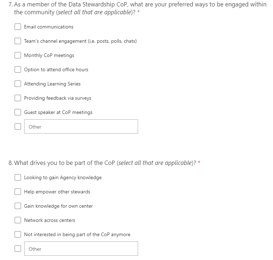Image resolution: width=273 pixels, height=260 pixels.
Task: Check the Other checkbox in question 7
Action: coord(18,127)
